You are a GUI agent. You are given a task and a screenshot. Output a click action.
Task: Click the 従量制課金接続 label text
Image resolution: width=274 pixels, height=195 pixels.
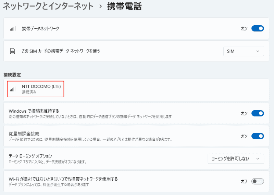click(24, 134)
